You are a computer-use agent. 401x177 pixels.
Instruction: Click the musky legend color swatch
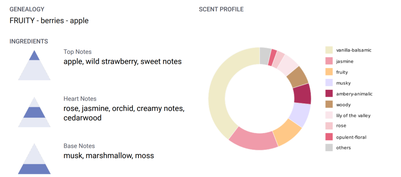coord(329,83)
